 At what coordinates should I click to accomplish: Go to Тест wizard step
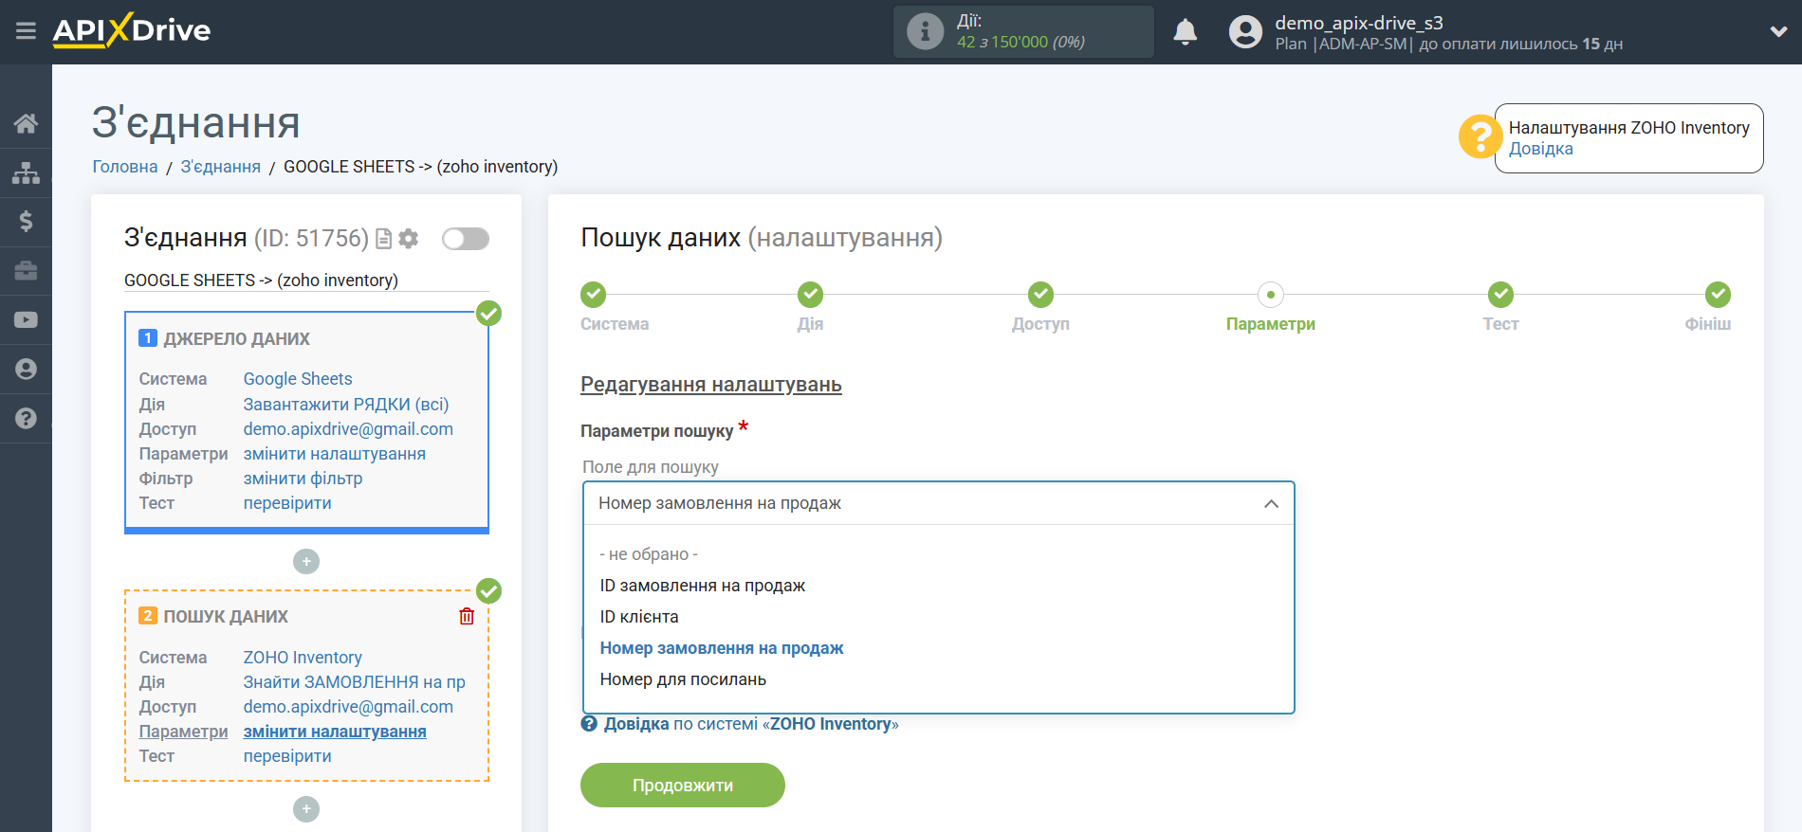[1500, 295]
